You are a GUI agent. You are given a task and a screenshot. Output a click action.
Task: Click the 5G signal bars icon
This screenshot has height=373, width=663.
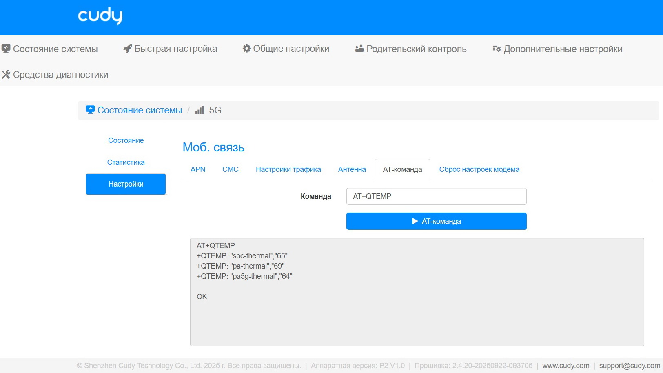[200, 110]
